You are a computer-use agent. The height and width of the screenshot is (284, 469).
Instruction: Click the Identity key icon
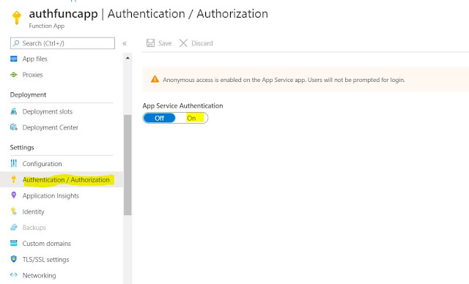pyautogui.click(x=14, y=212)
